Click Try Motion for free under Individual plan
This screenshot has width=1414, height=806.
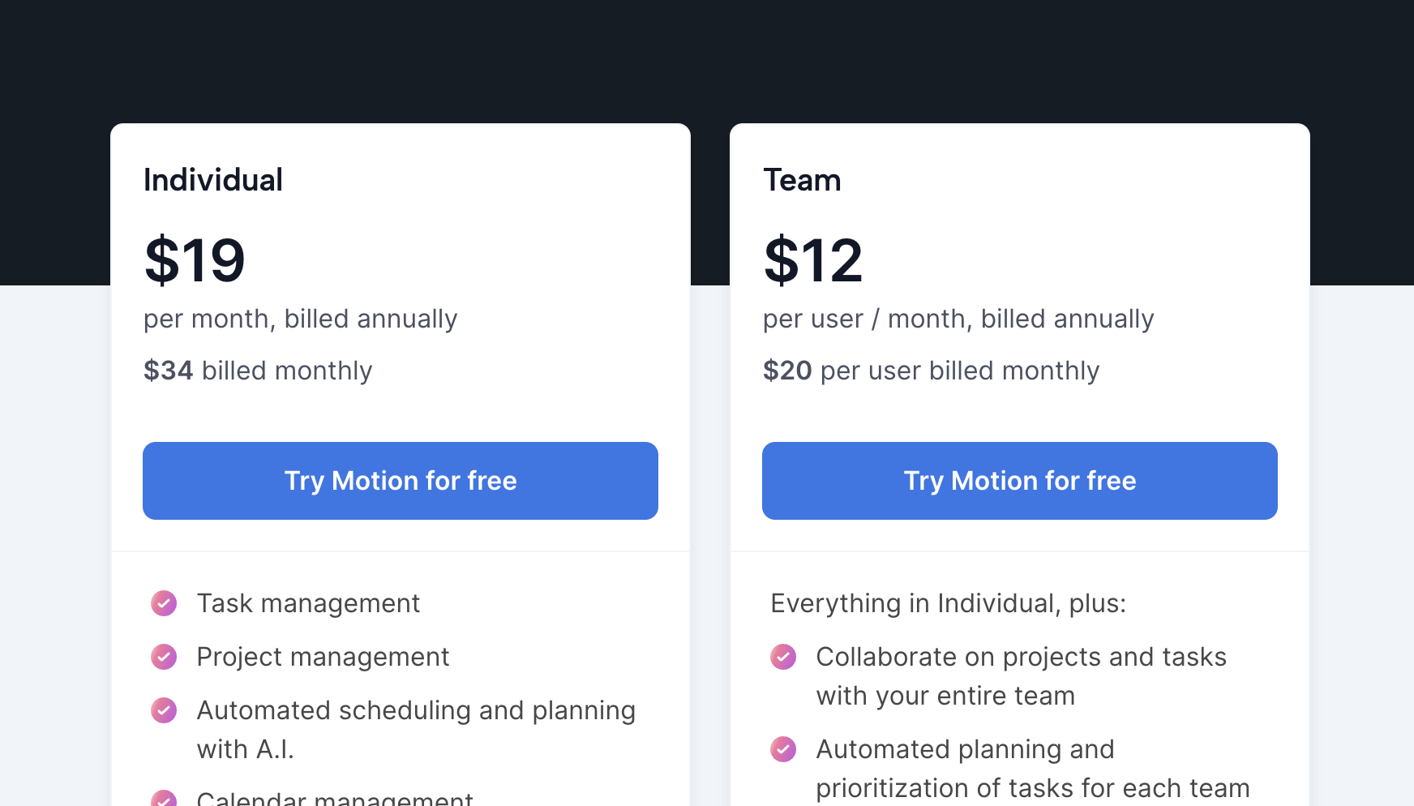click(400, 480)
